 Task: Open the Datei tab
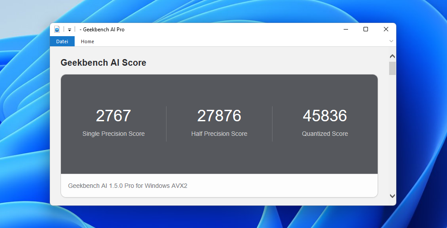click(x=62, y=41)
